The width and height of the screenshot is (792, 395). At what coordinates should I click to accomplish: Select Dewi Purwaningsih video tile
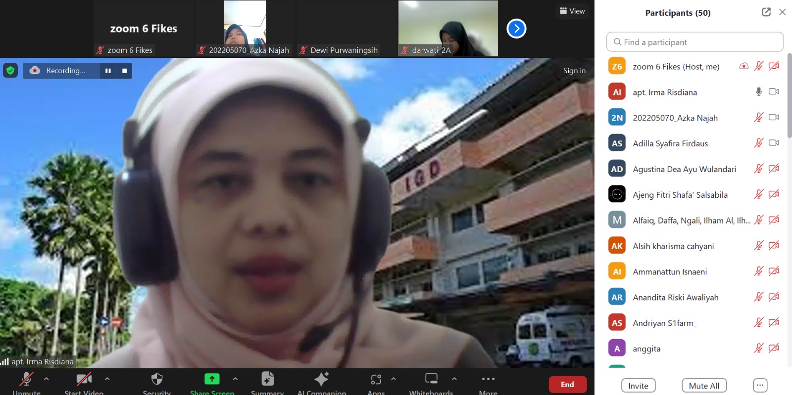(x=346, y=28)
